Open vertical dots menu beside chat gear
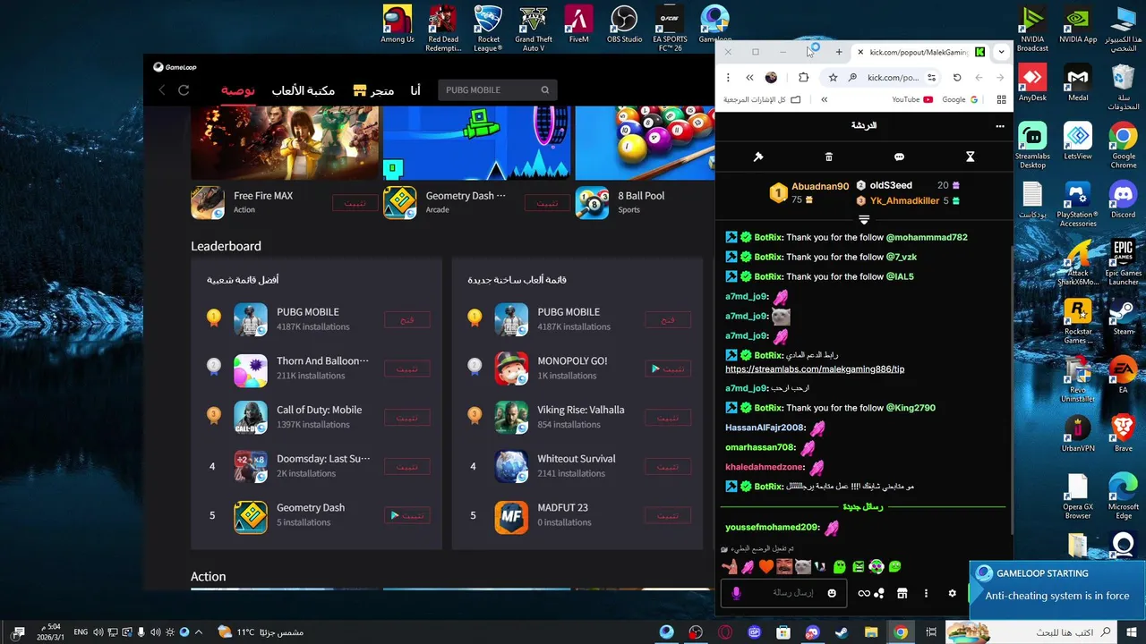This screenshot has width=1146, height=644. (926, 593)
